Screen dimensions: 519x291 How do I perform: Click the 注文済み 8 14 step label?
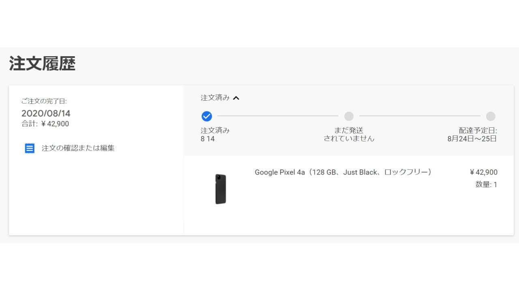pos(215,135)
